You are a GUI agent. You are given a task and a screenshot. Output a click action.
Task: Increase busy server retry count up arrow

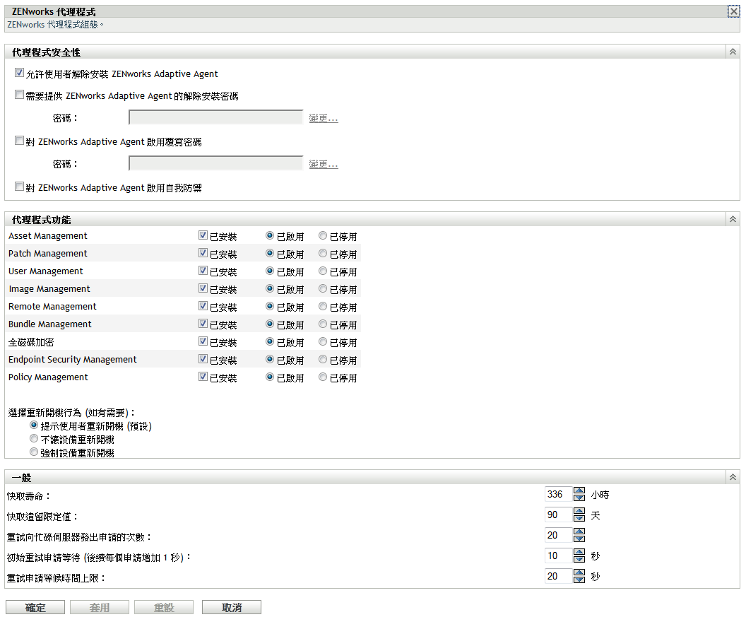(x=579, y=531)
